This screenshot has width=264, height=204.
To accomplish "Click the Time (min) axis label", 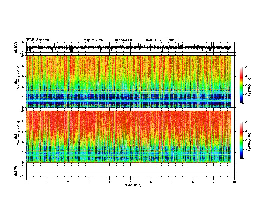I will click(x=133, y=185).
